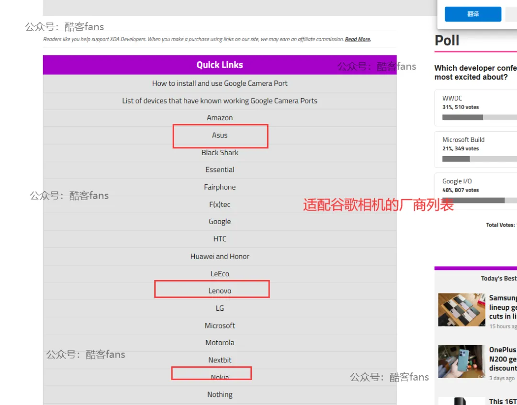Open How to install Google Camera Port link
517x405 pixels.
click(x=220, y=83)
